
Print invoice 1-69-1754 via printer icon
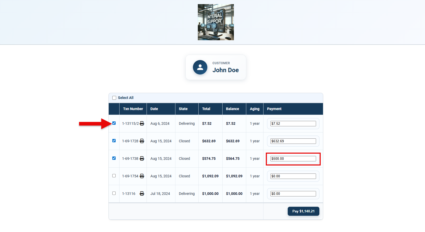142,176
